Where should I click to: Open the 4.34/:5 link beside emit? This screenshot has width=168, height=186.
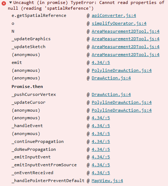pyautogui.click(x=101, y=62)
